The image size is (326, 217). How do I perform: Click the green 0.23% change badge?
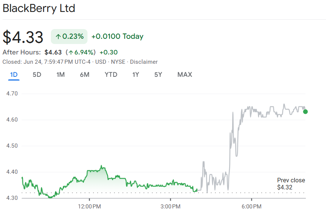[x=69, y=37]
